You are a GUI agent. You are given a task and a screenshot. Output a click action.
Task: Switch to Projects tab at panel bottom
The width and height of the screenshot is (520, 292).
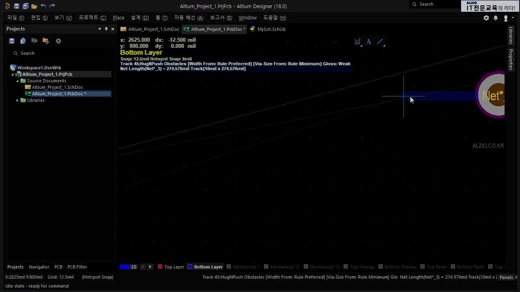click(15, 267)
